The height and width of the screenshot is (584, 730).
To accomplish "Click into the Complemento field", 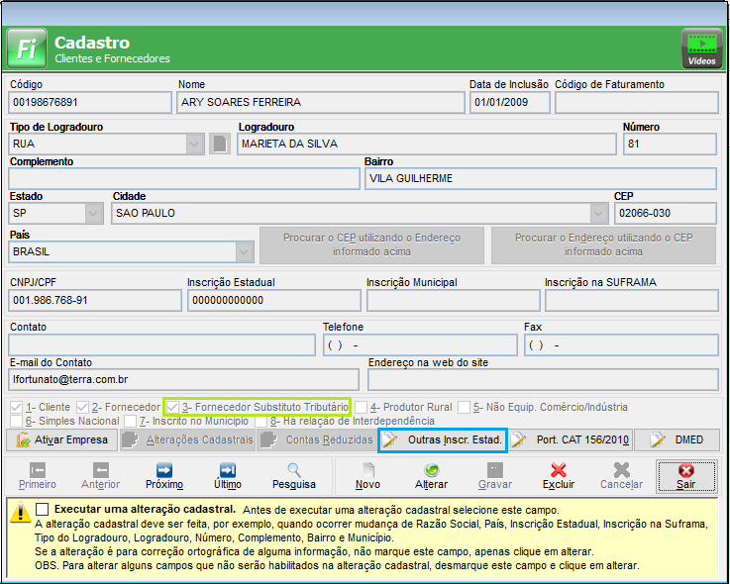I will pos(184,178).
